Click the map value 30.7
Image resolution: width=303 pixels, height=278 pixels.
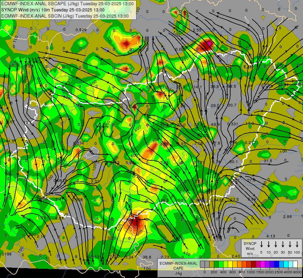point(232,105)
